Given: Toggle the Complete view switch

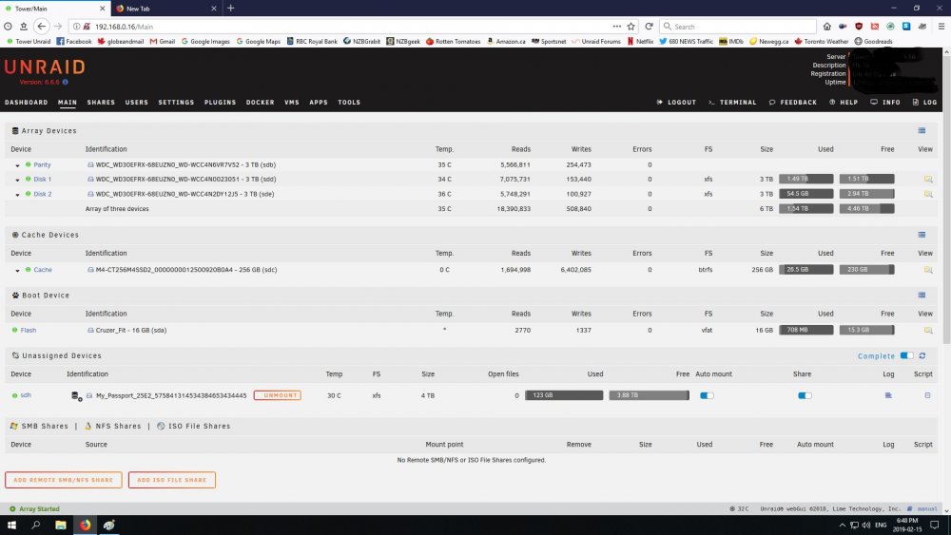Looking at the screenshot, I should point(906,355).
